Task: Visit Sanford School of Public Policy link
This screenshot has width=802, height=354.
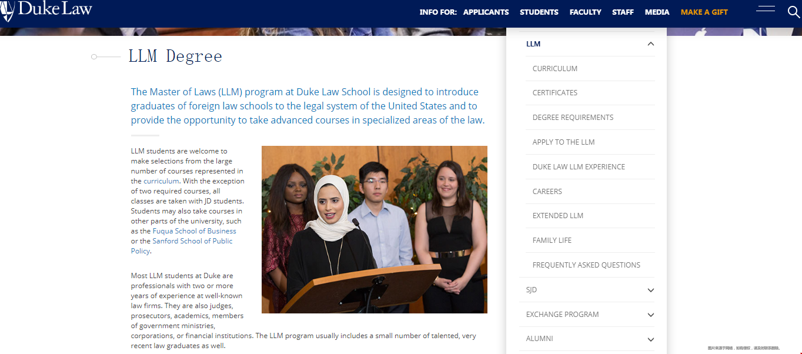Action: pyautogui.click(x=182, y=246)
